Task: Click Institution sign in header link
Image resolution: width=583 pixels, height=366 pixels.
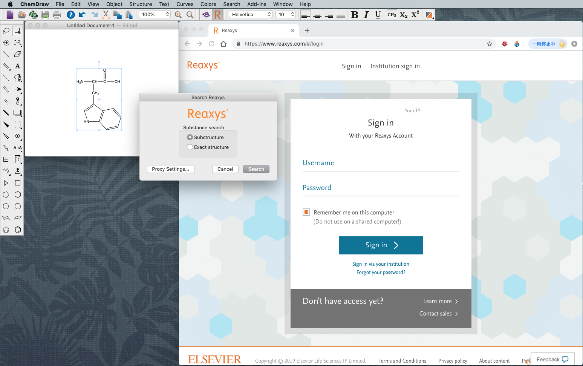Action: [x=395, y=66]
